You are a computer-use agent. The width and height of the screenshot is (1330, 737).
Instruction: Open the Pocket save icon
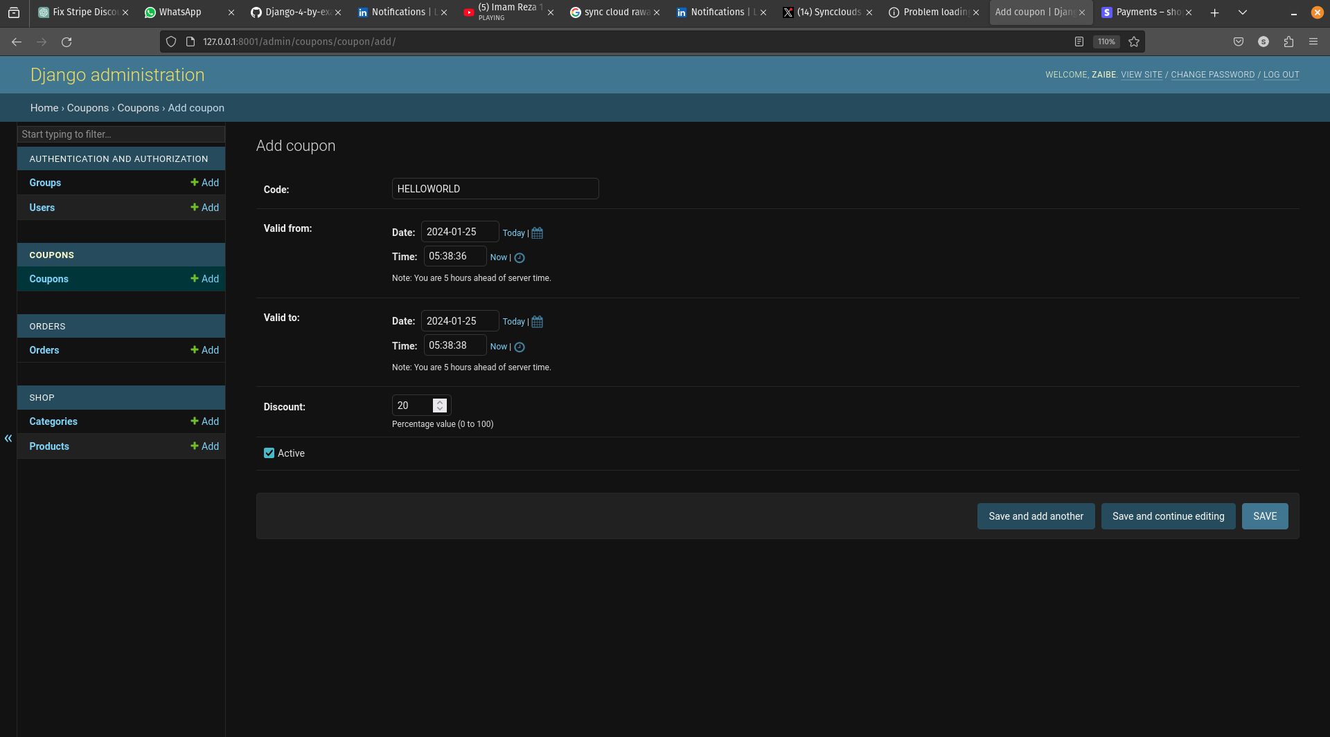point(1239,42)
